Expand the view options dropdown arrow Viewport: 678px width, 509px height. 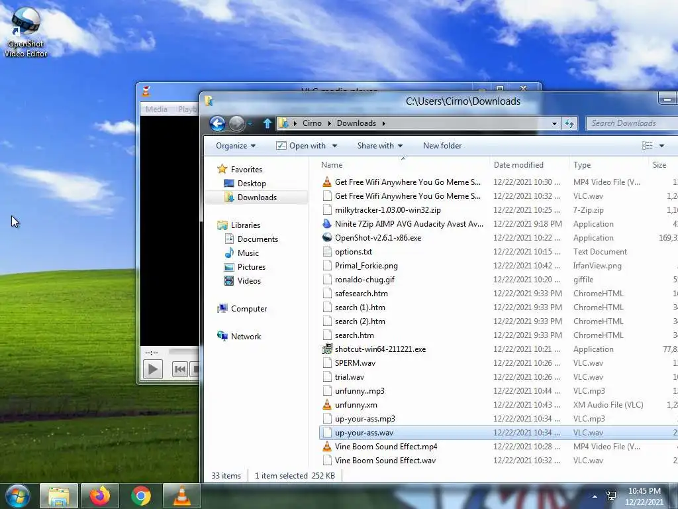pos(661,146)
